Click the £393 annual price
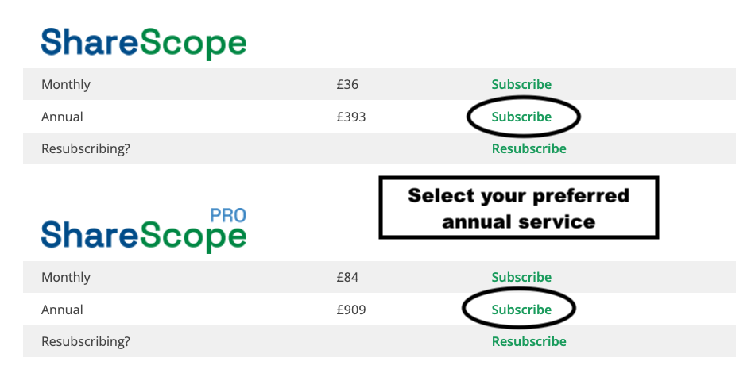 pos(350,117)
